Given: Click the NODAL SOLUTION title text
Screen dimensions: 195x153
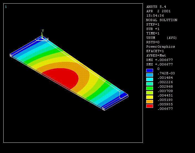Looking at the screenshot, I should tap(161, 20).
